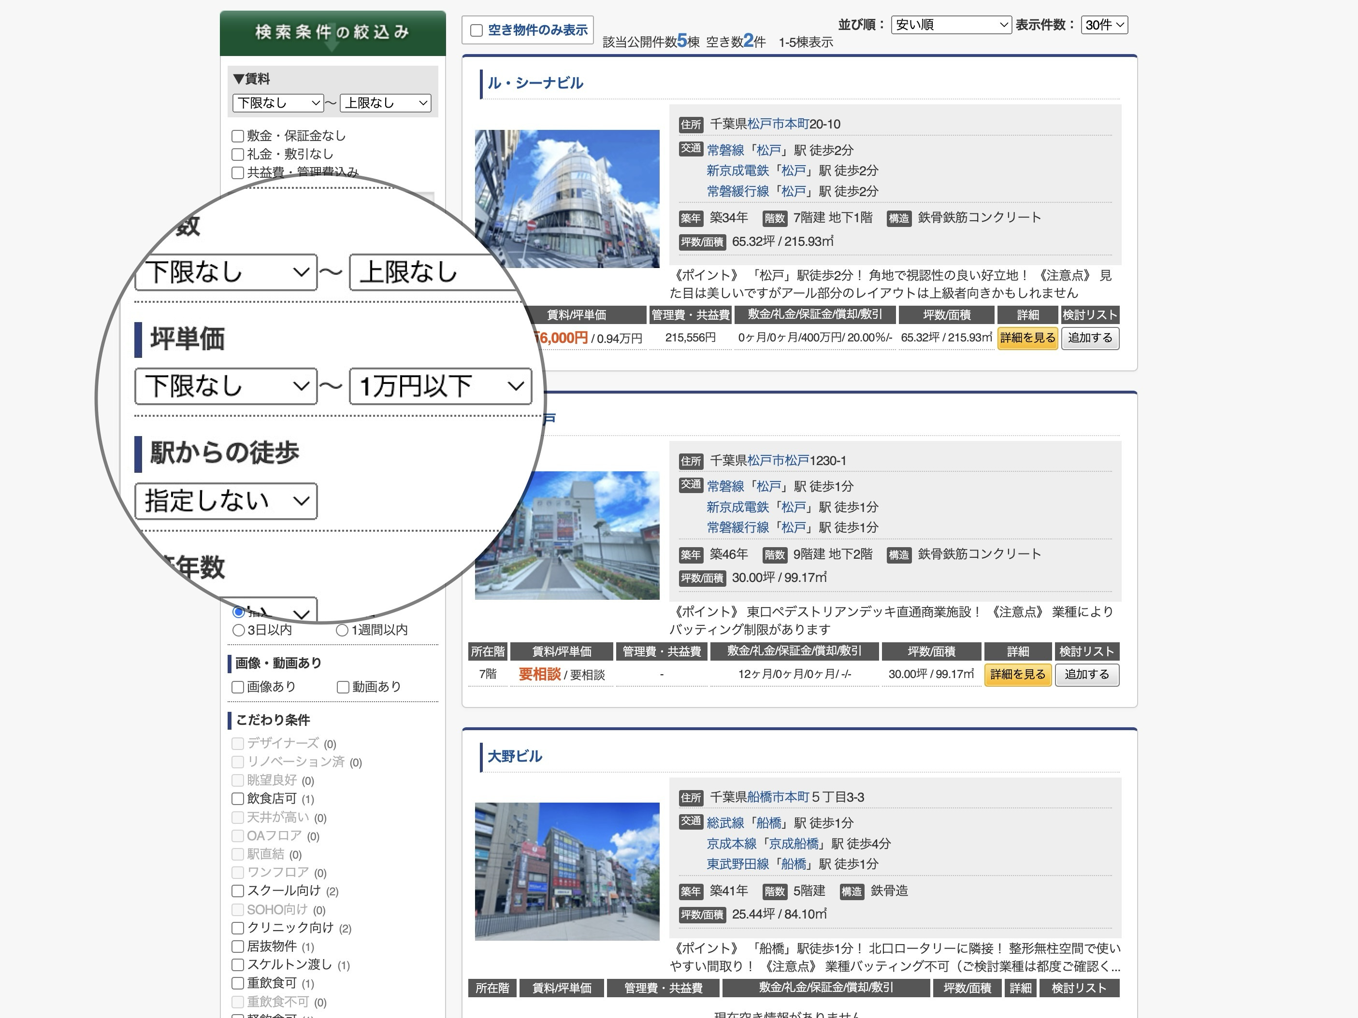Click 詳細を見る for ル・シーナビル
Image resolution: width=1358 pixels, height=1018 pixels.
pos(1028,338)
